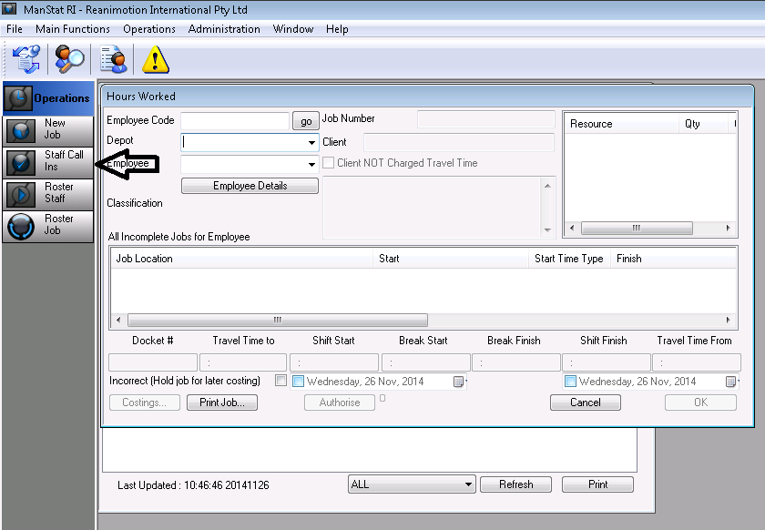Screen dimensions: 765x530
Task: Click the Job Location column header
Action: point(242,259)
